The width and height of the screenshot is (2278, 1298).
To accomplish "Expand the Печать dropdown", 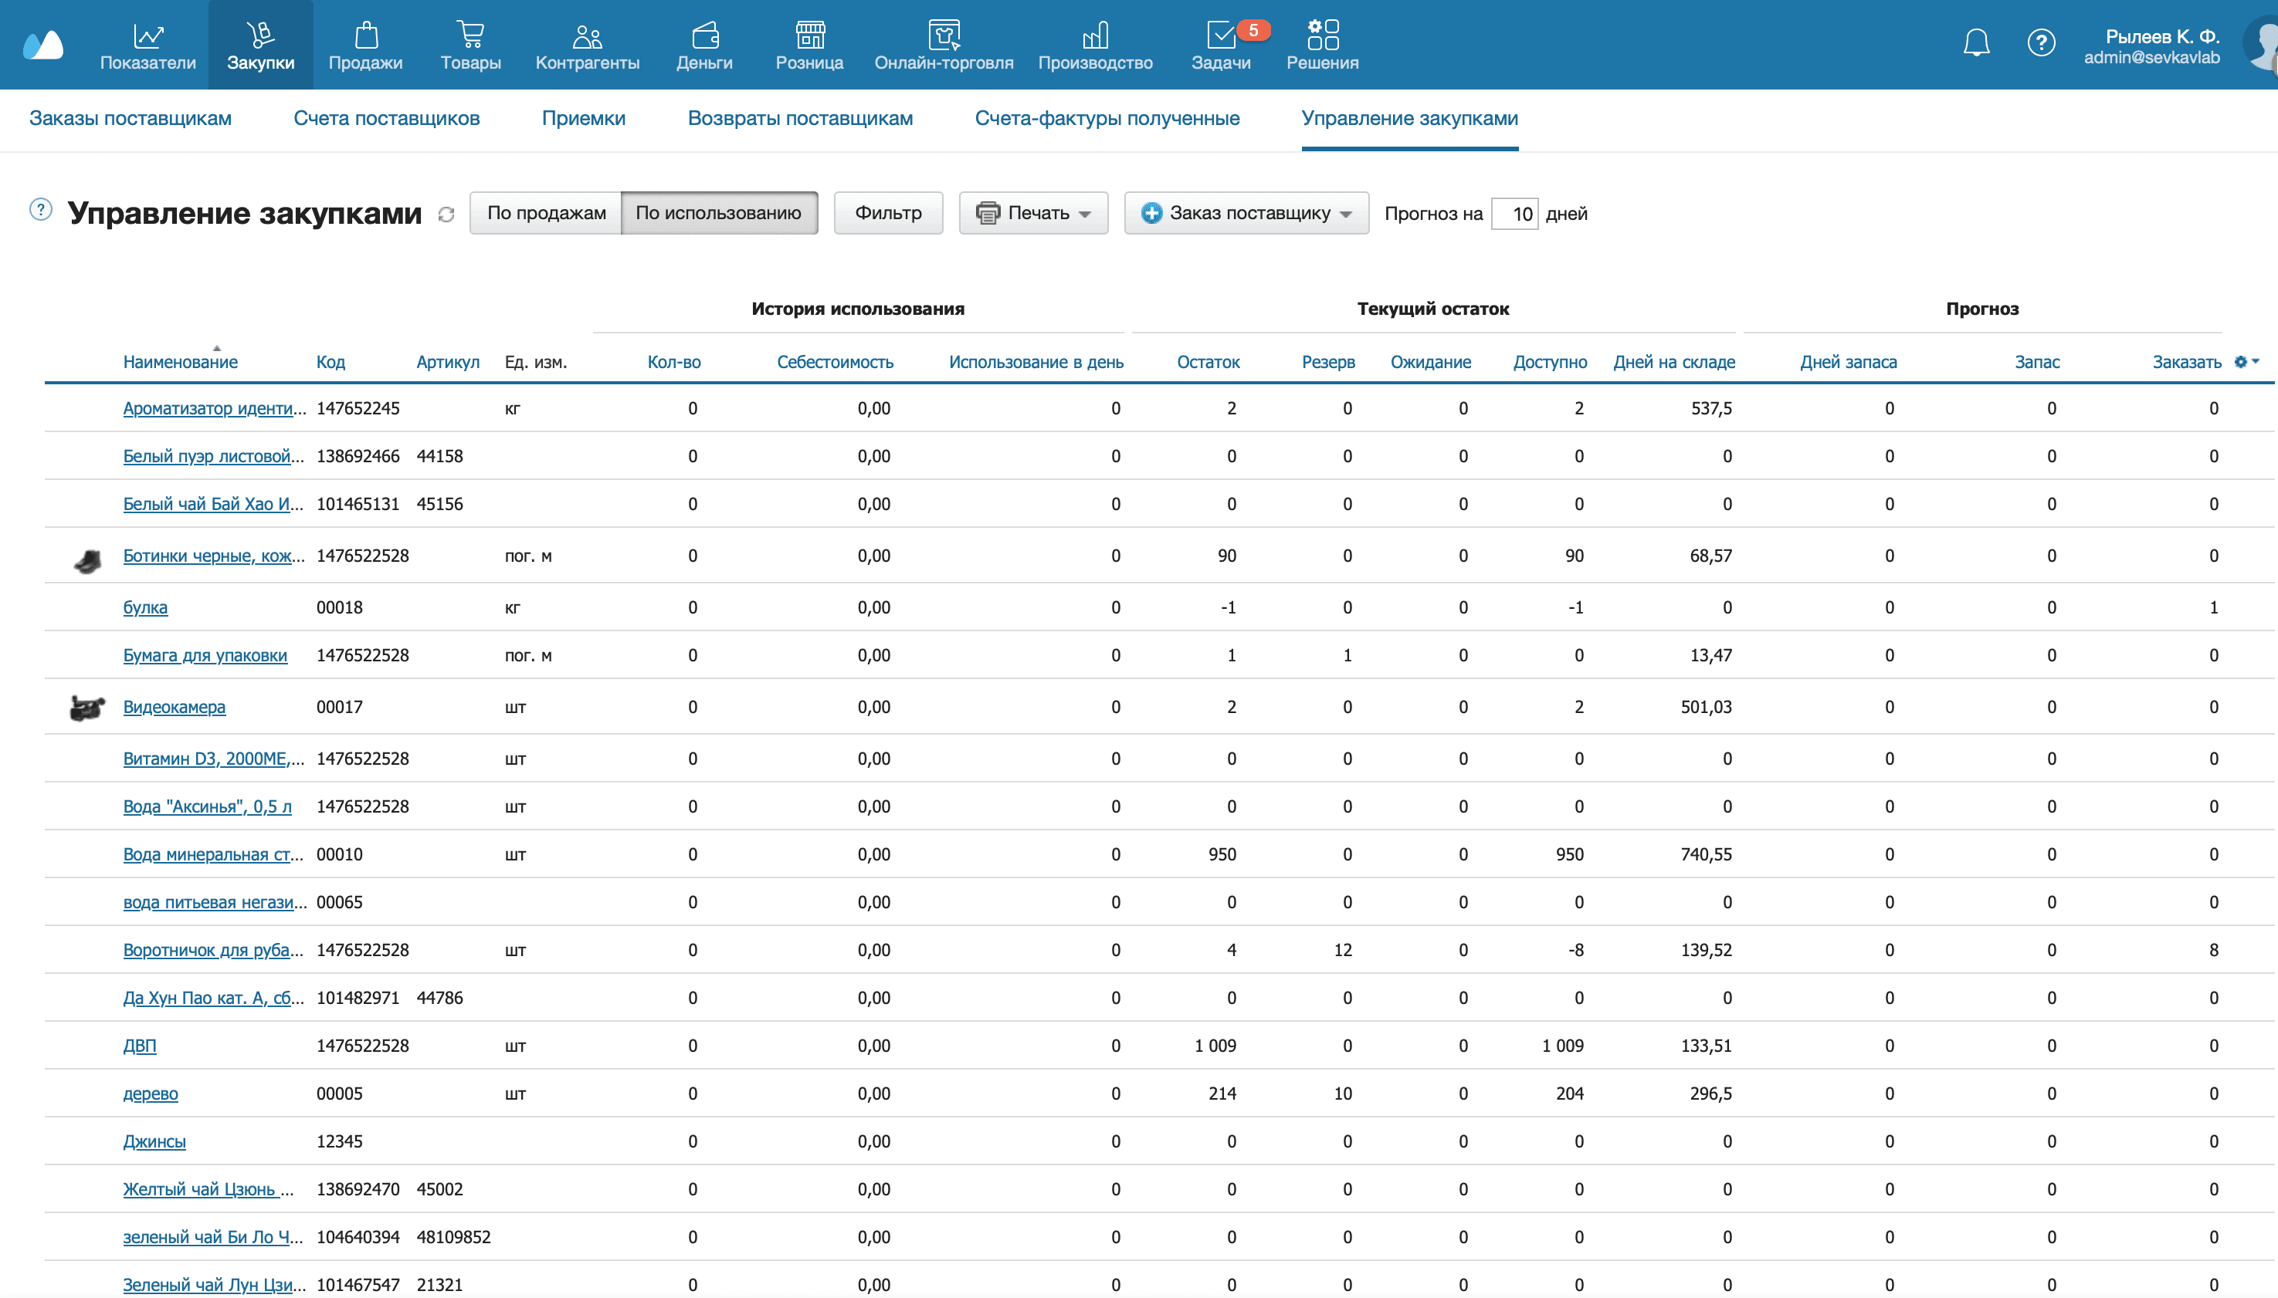I will tap(1033, 213).
